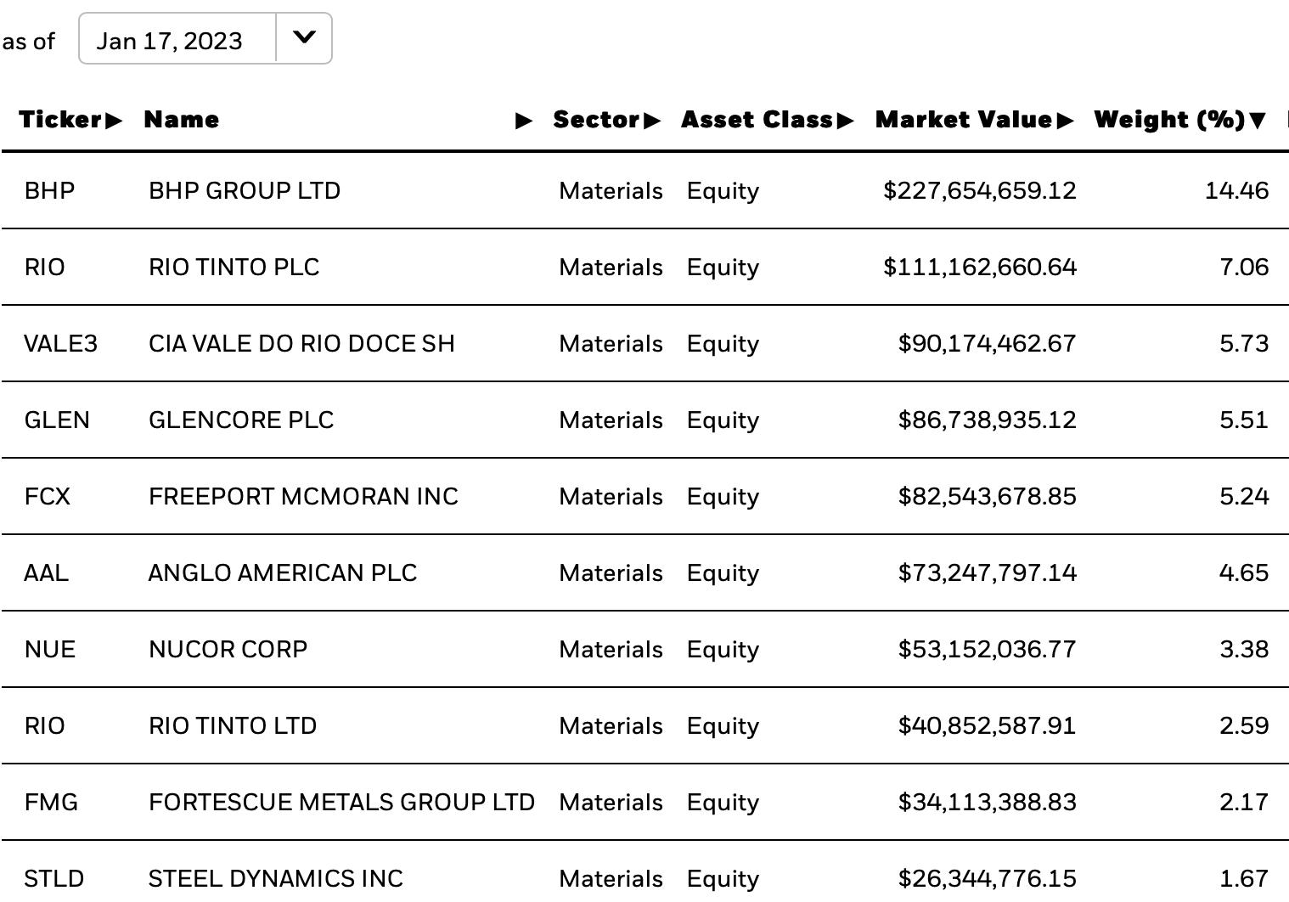The height and width of the screenshot is (902, 1289).
Task: Select the BHP GROUP LTD row
Action: [x=644, y=191]
